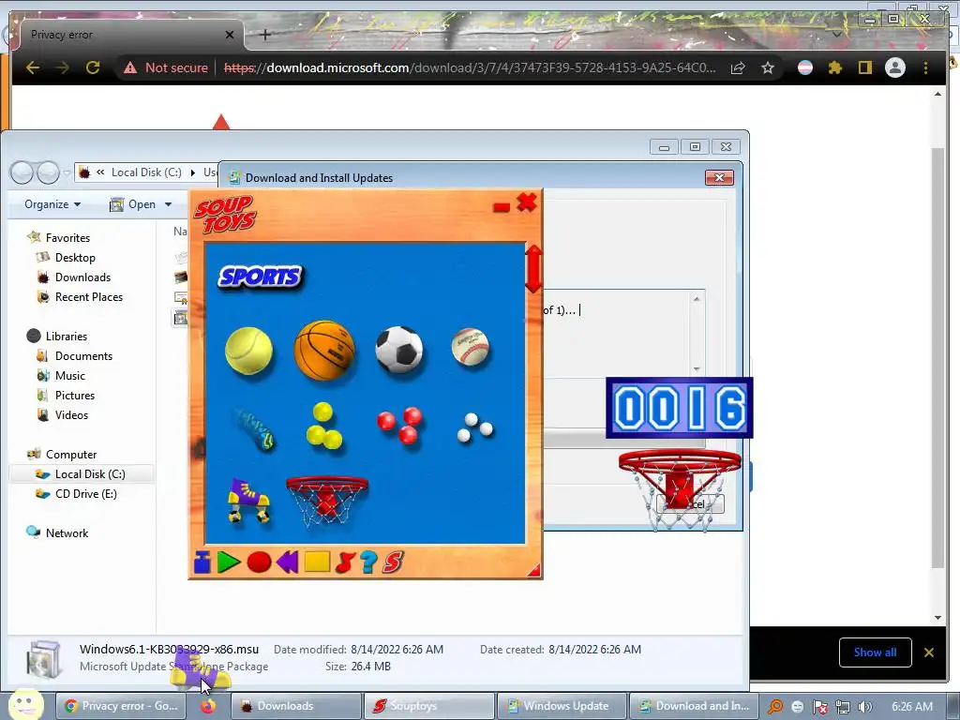Open the Music library
Viewport: 960px width, 720px height.
(69, 376)
